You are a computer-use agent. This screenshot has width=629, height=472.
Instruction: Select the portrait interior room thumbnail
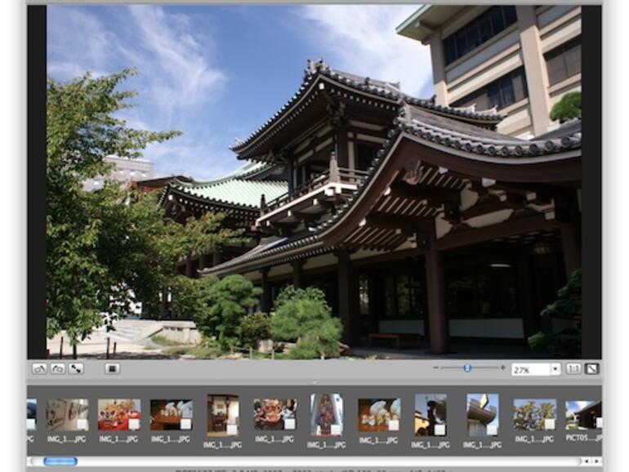(223, 416)
